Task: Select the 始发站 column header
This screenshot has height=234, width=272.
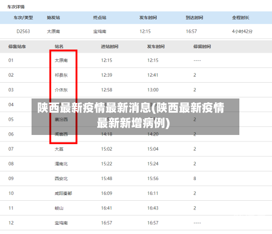Action: pyautogui.click(x=53, y=17)
